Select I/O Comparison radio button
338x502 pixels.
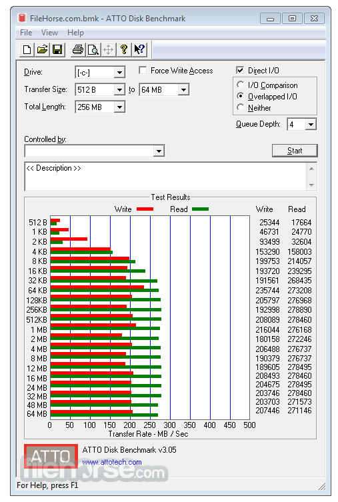[241, 85]
